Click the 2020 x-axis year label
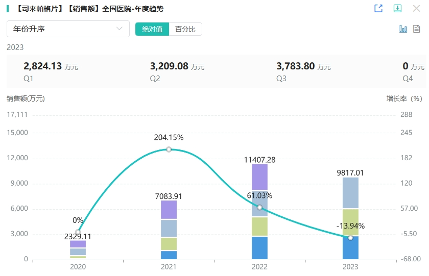The image size is (429, 276). 78,267
